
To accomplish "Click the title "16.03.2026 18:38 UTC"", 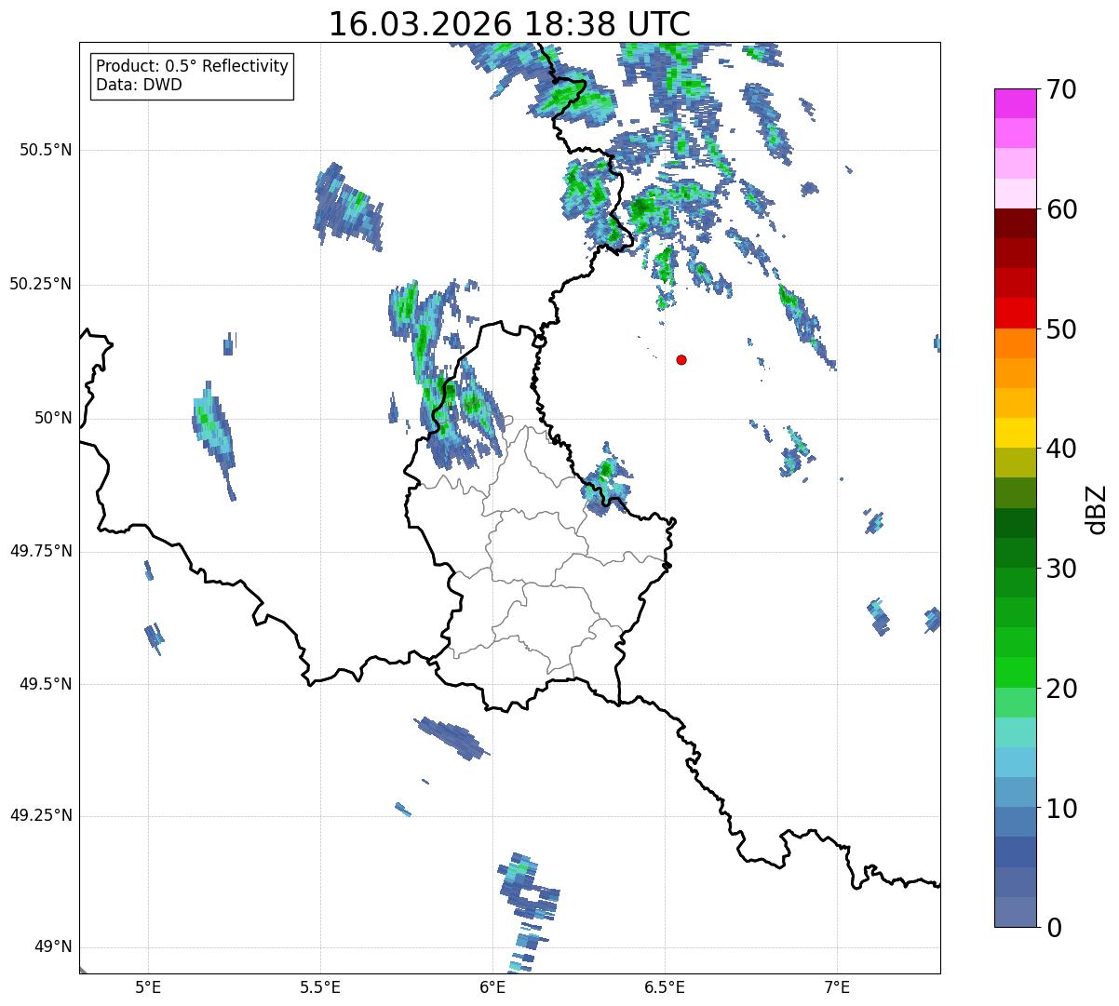I will 509,23.
